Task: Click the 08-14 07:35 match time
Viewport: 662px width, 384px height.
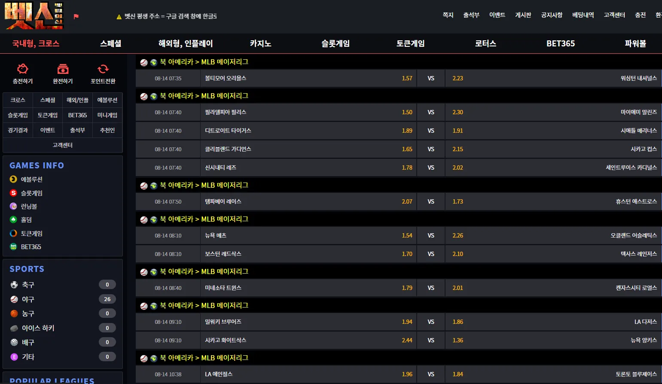Action: tap(168, 79)
